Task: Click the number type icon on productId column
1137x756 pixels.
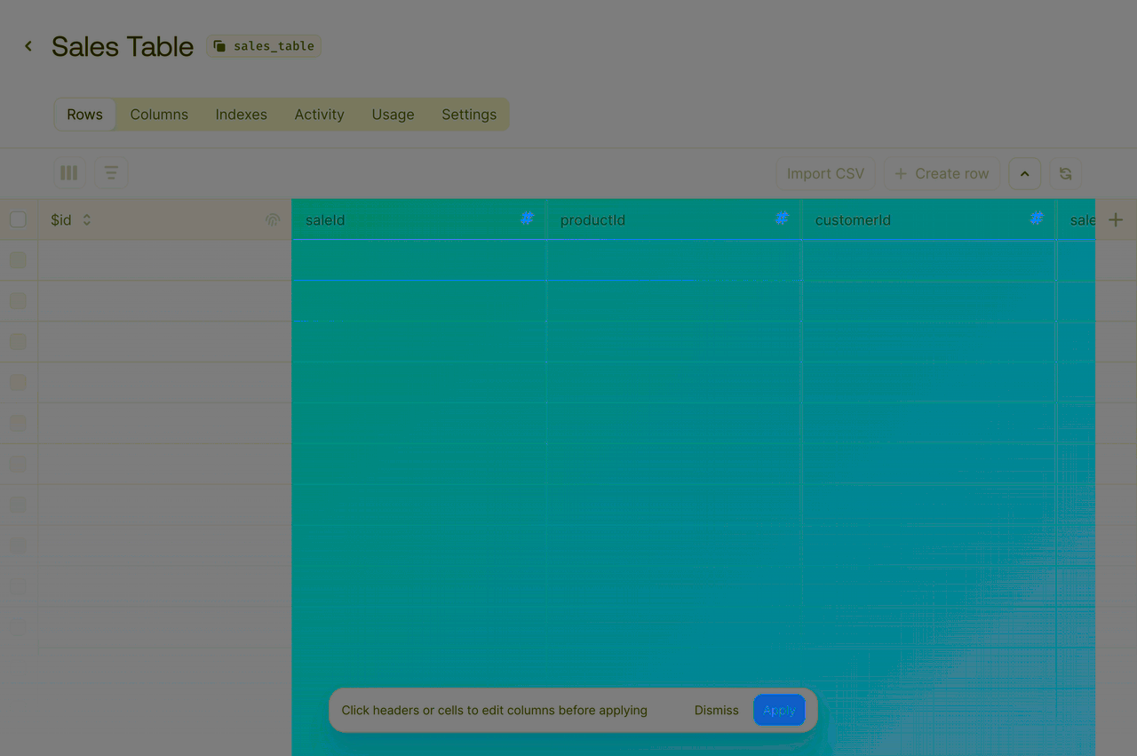Action: point(782,218)
